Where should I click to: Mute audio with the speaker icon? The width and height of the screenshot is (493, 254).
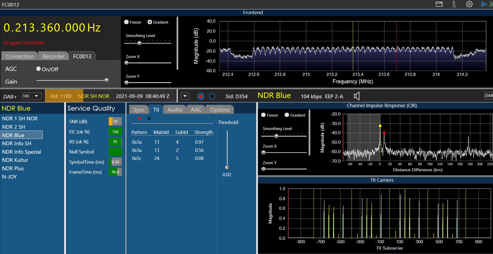click(357, 96)
